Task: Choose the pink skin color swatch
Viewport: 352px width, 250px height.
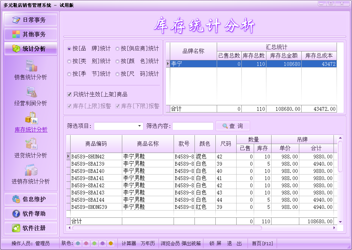Action: coord(86,243)
